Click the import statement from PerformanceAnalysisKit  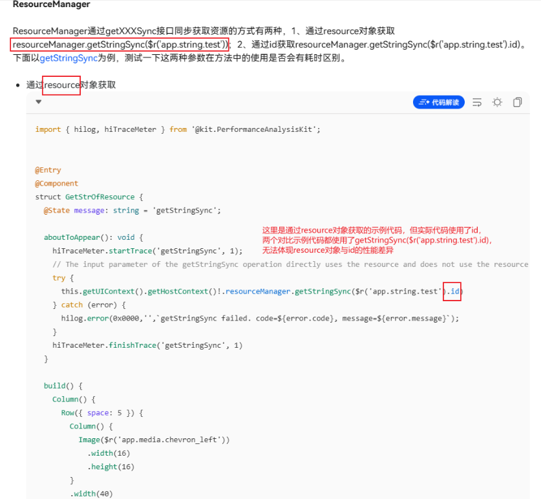tap(178, 129)
